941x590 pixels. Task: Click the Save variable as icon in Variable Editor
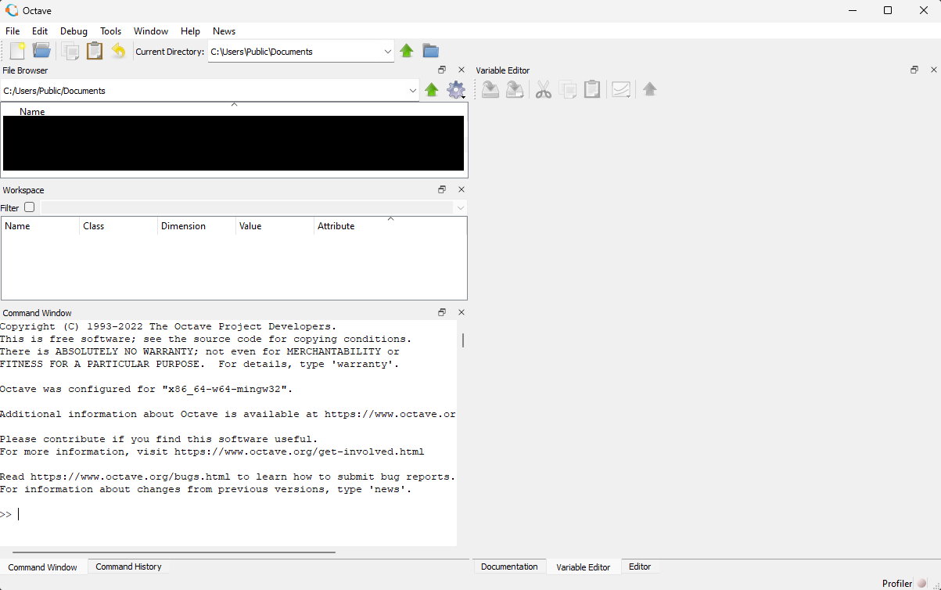click(515, 90)
